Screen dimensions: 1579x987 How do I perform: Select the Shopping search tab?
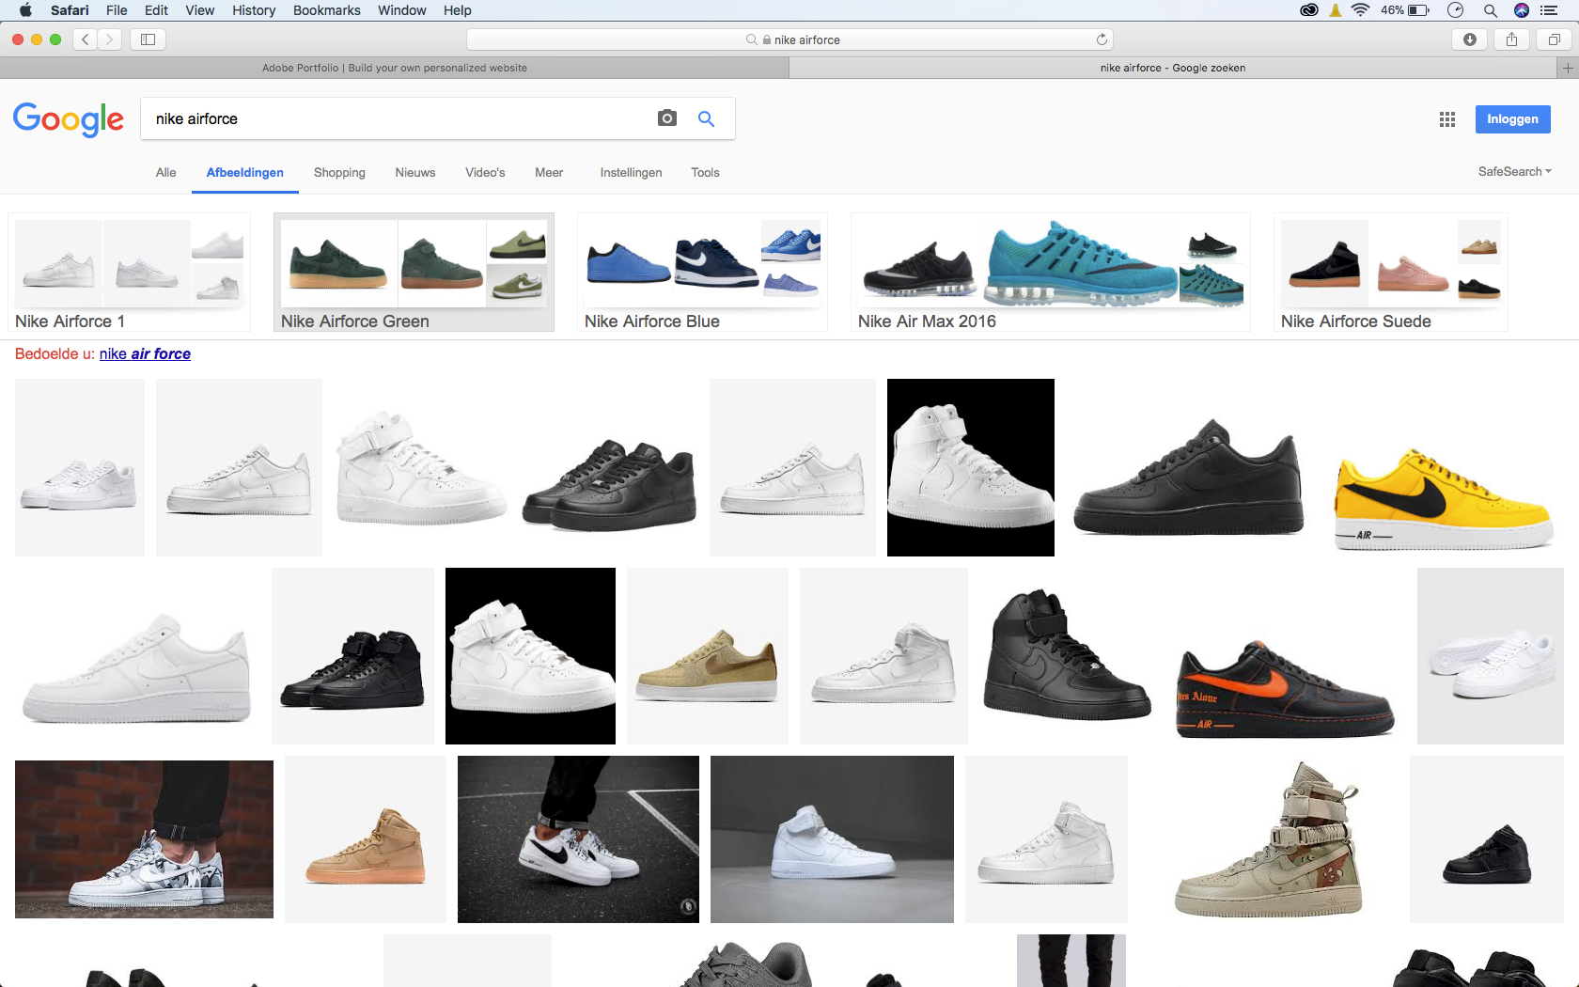(x=339, y=173)
